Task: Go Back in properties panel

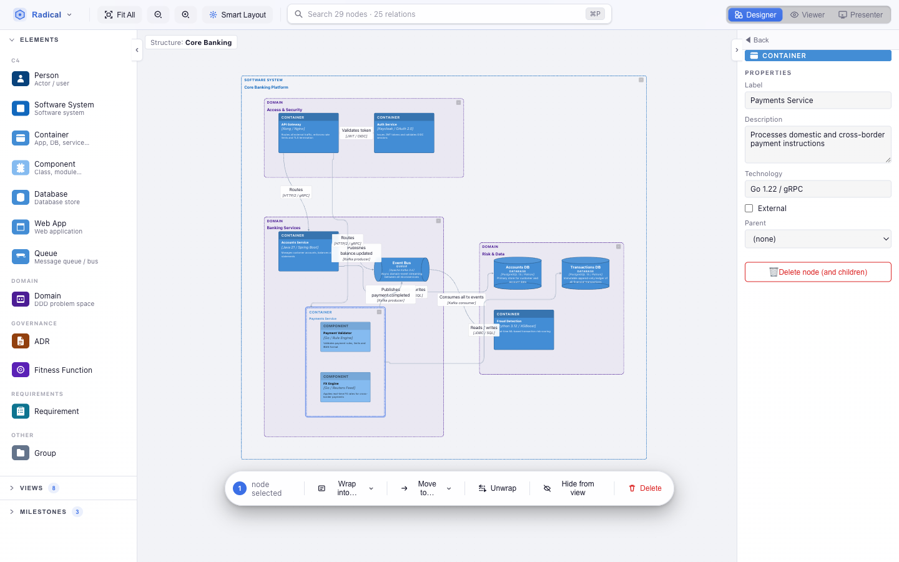Action: (757, 40)
